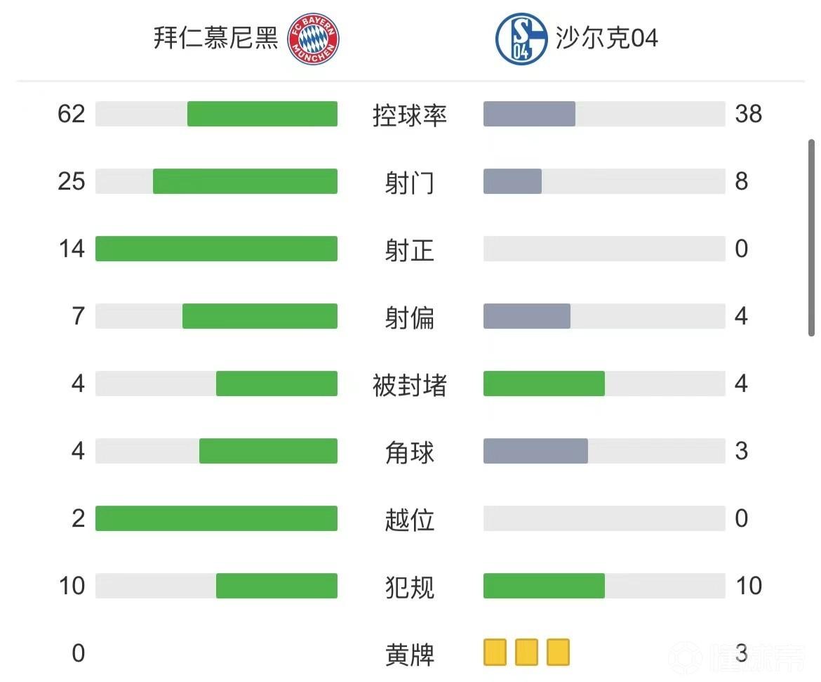821x682 pixels.
Task: Tap the 犯规 stat label
Action: point(410,586)
